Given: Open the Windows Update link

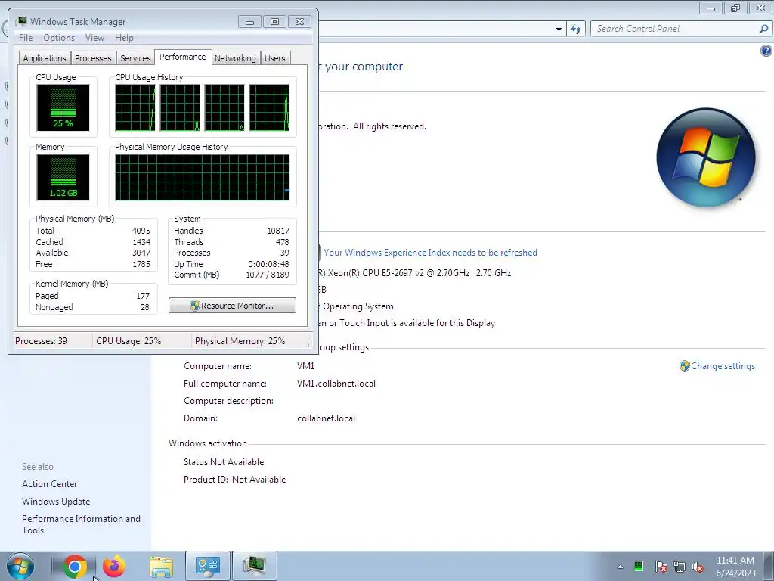Looking at the screenshot, I should click(x=56, y=502).
